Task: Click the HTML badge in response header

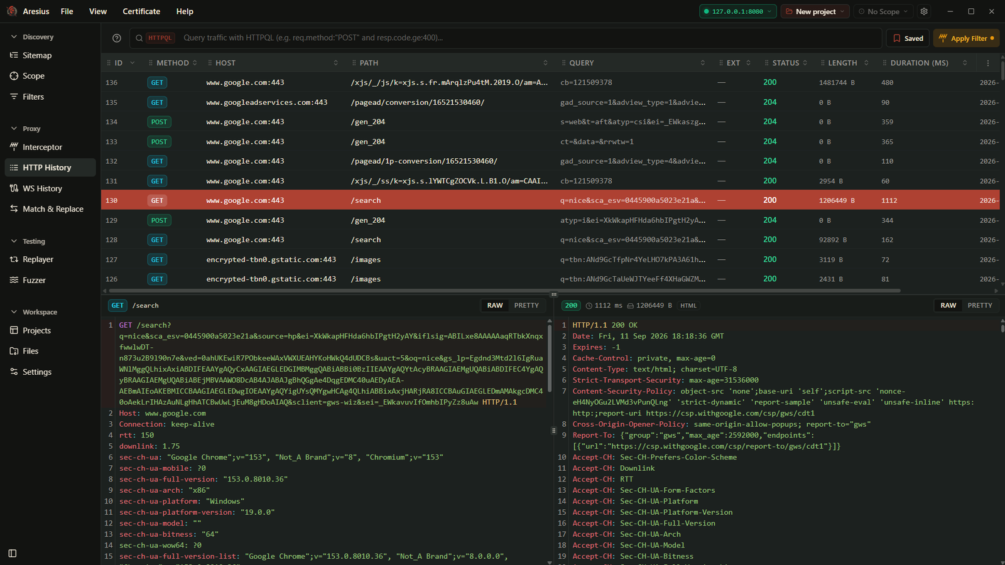Action: [x=688, y=306]
